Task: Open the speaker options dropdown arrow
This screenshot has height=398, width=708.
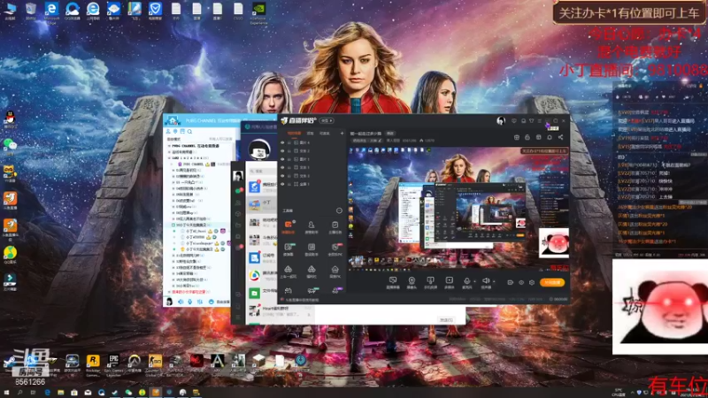Action: coord(494,281)
